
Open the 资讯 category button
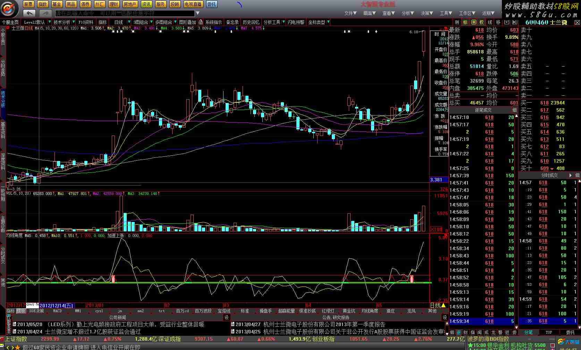click(x=146, y=4)
